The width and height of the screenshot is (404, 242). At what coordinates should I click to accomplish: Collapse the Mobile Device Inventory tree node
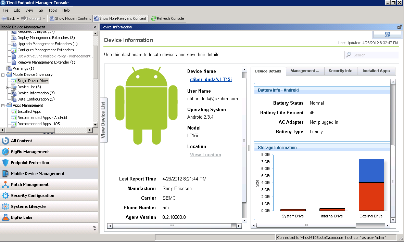pyautogui.click(x=3, y=75)
